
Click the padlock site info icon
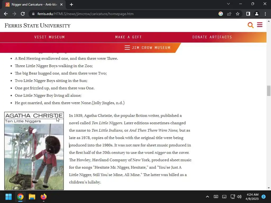click(33, 14)
